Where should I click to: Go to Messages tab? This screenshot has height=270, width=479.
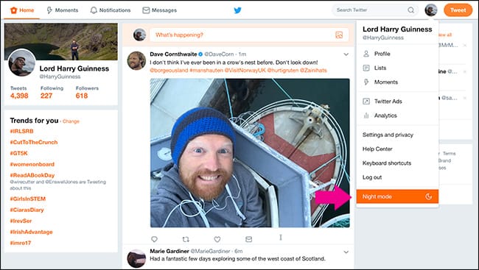coord(159,10)
